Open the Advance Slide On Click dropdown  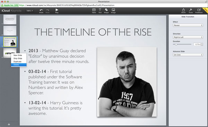(x=188, y=55)
